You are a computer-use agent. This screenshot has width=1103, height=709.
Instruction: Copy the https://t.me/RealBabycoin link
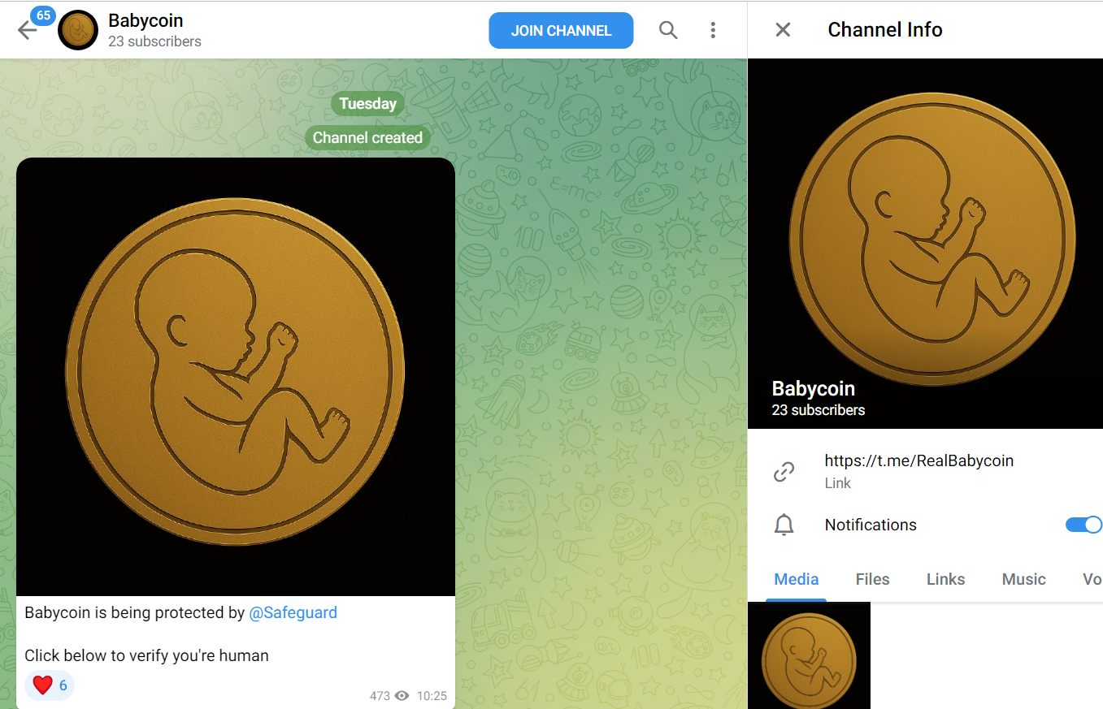918,460
